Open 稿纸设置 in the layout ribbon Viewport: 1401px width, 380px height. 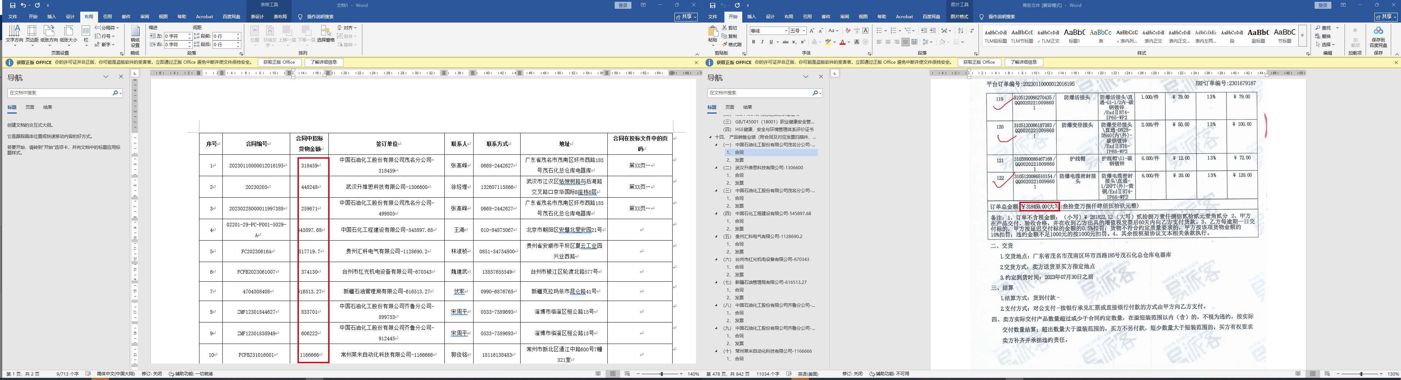click(135, 36)
